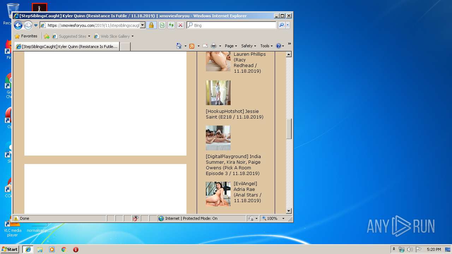Open the media player taskbar icon
The width and height of the screenshot is (452, 254).
pyautogui.click(x=52, y=249)
